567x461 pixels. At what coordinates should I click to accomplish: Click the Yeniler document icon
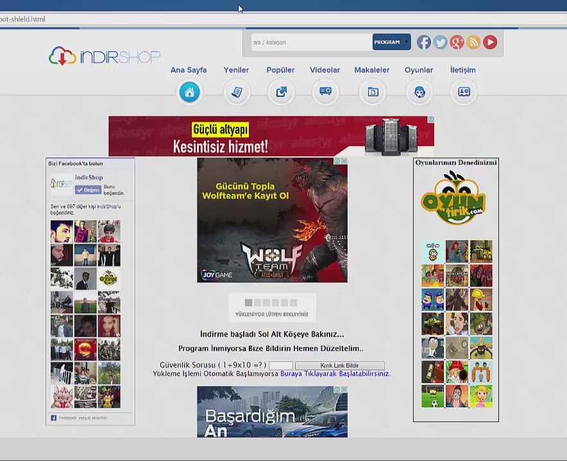(237, 92)
